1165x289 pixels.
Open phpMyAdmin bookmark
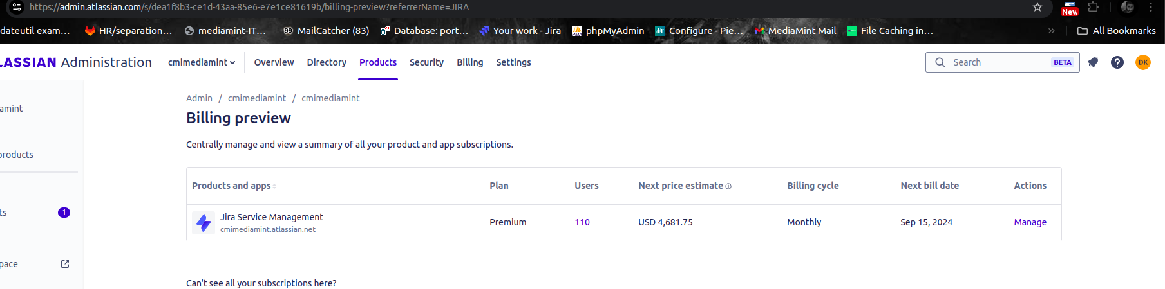608,31
